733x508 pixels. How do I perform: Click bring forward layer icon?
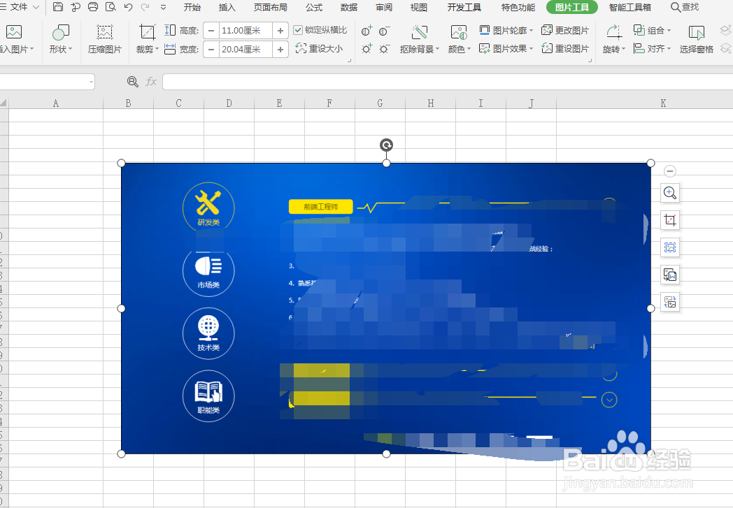pyautogui.click(x=725, y=31)
